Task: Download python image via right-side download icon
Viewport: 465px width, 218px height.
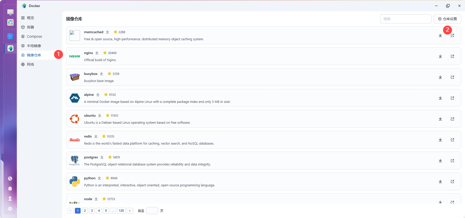Action: [x=440, y=182]
